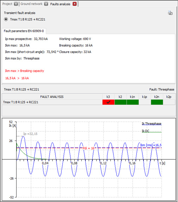Select the Faults analysis tab
Viewport: 178px width, 202px height.
pos(60,4)
